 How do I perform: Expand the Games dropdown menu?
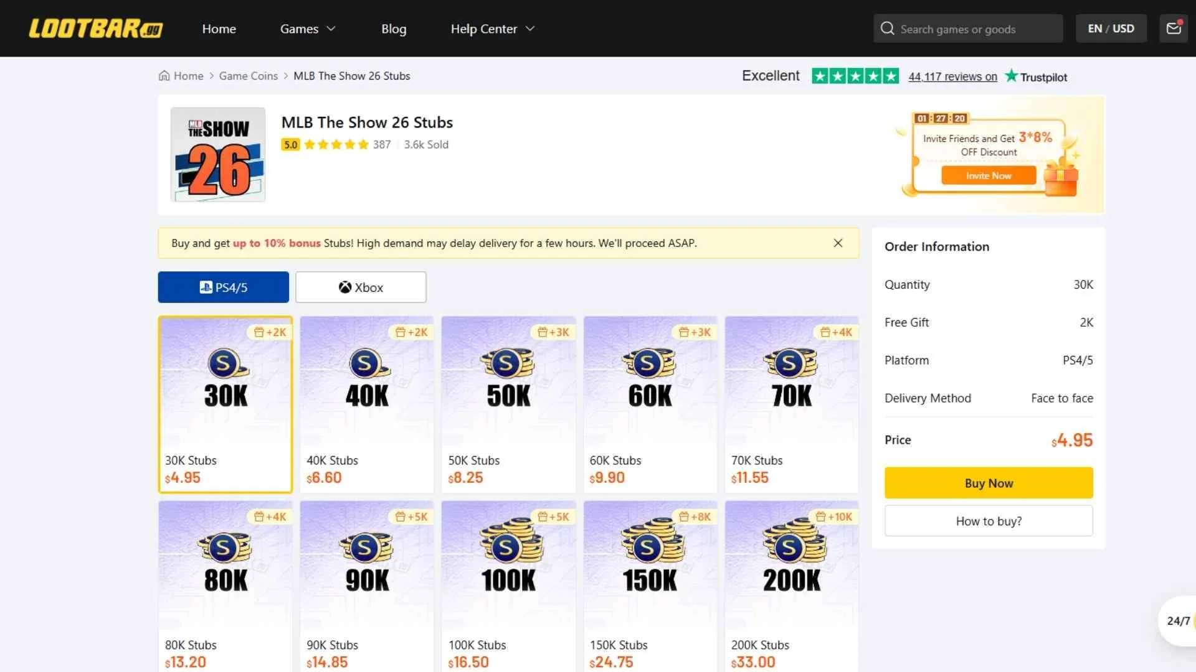(x=308, y=29)
